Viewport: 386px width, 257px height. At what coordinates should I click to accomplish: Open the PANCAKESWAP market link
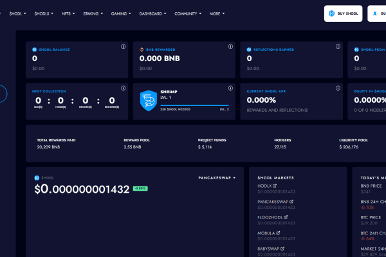coord(275,202)
